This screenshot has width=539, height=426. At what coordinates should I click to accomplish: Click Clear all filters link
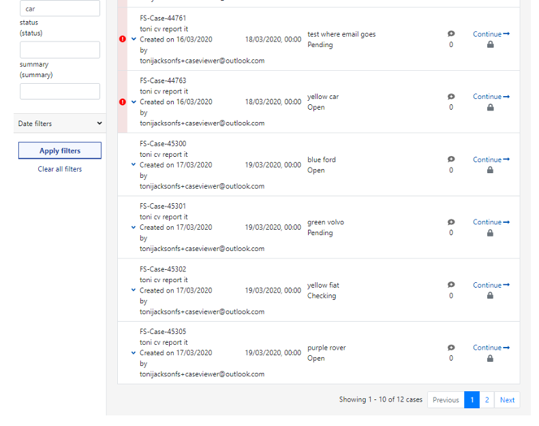pyautogui.click(x=60, y=169)
